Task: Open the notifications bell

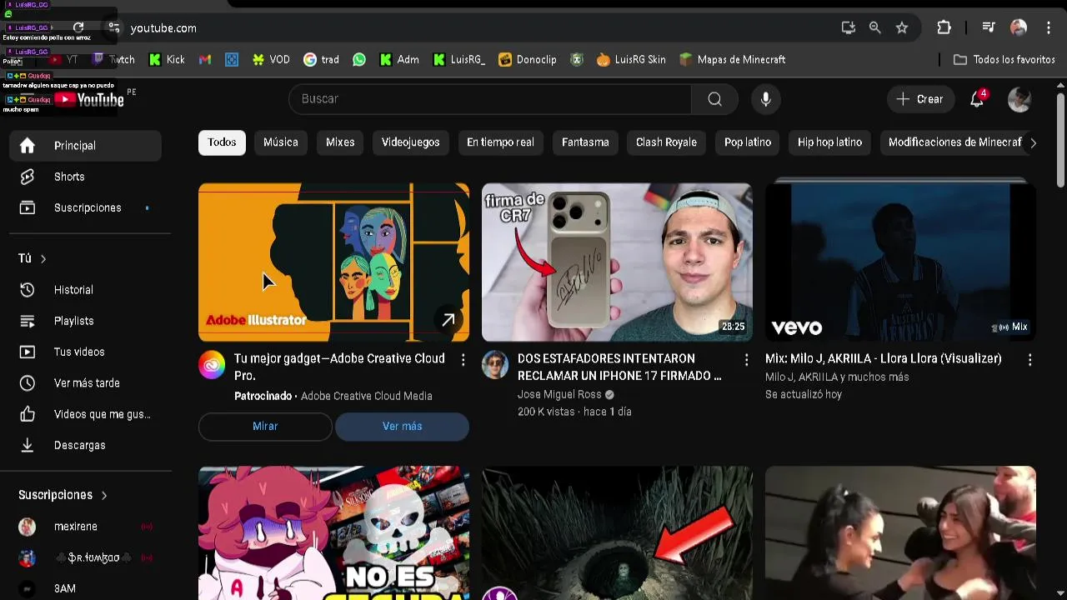Action: [x=977, y=99]
